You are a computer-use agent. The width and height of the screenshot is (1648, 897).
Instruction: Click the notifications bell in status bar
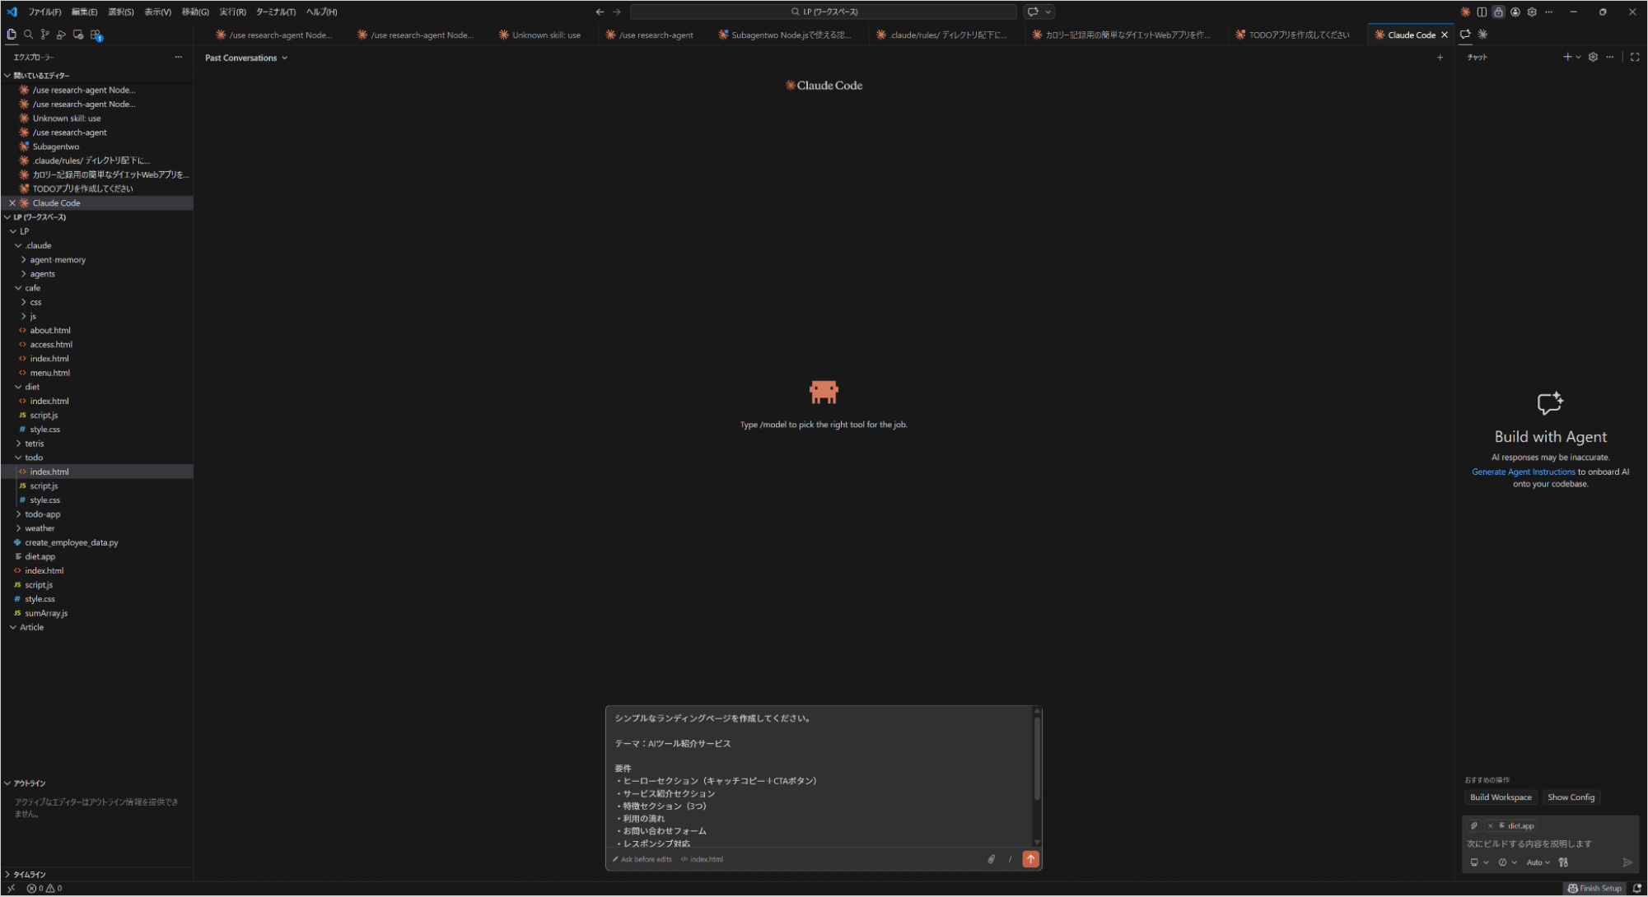click(1638, 889)
